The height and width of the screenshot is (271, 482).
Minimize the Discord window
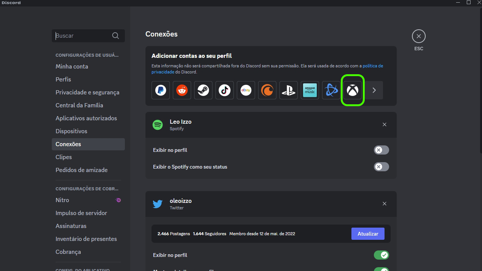click(x=458, y=2)
